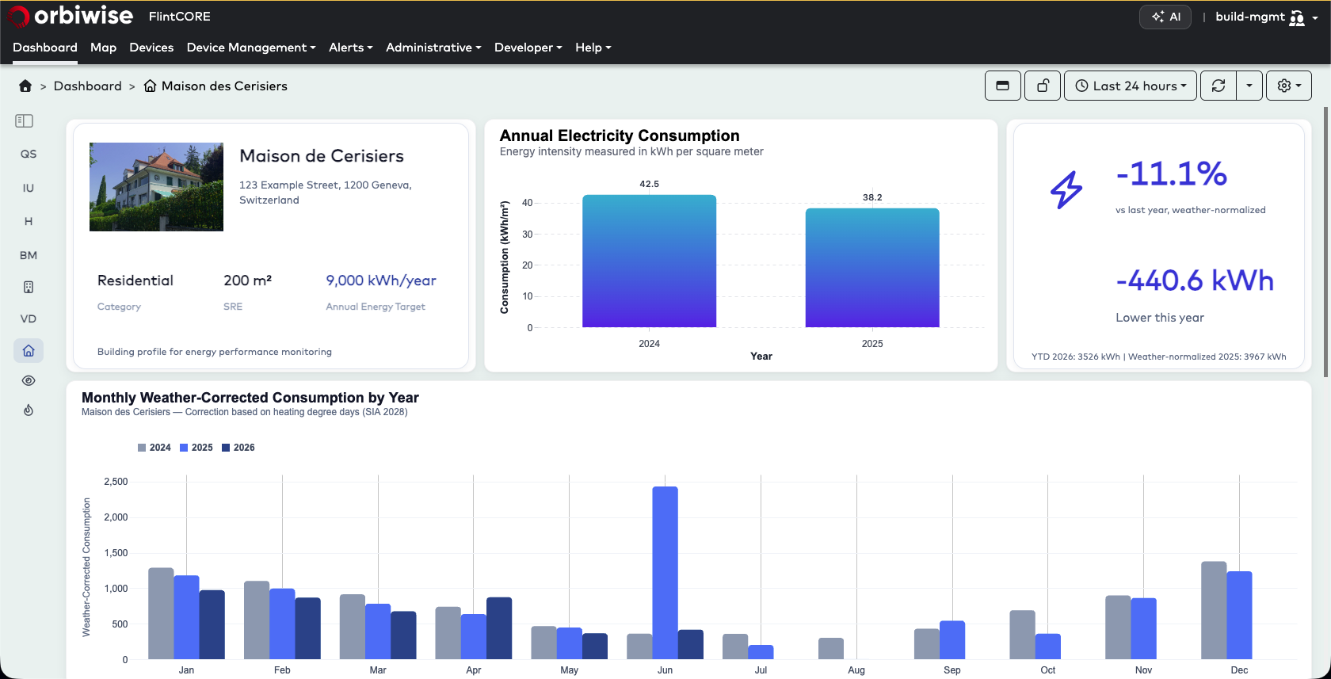Open the Last 24 hours time range dropdown
Image resolution: width=1331 pixels, height=679 pixels.
1131,86
